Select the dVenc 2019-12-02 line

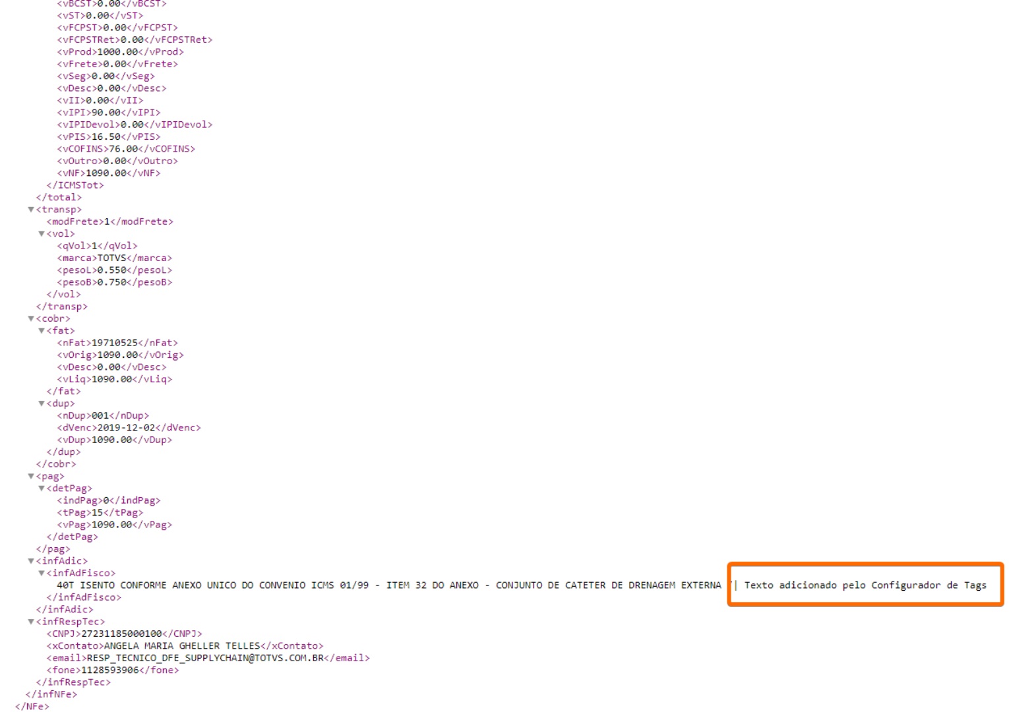(129, 428)
